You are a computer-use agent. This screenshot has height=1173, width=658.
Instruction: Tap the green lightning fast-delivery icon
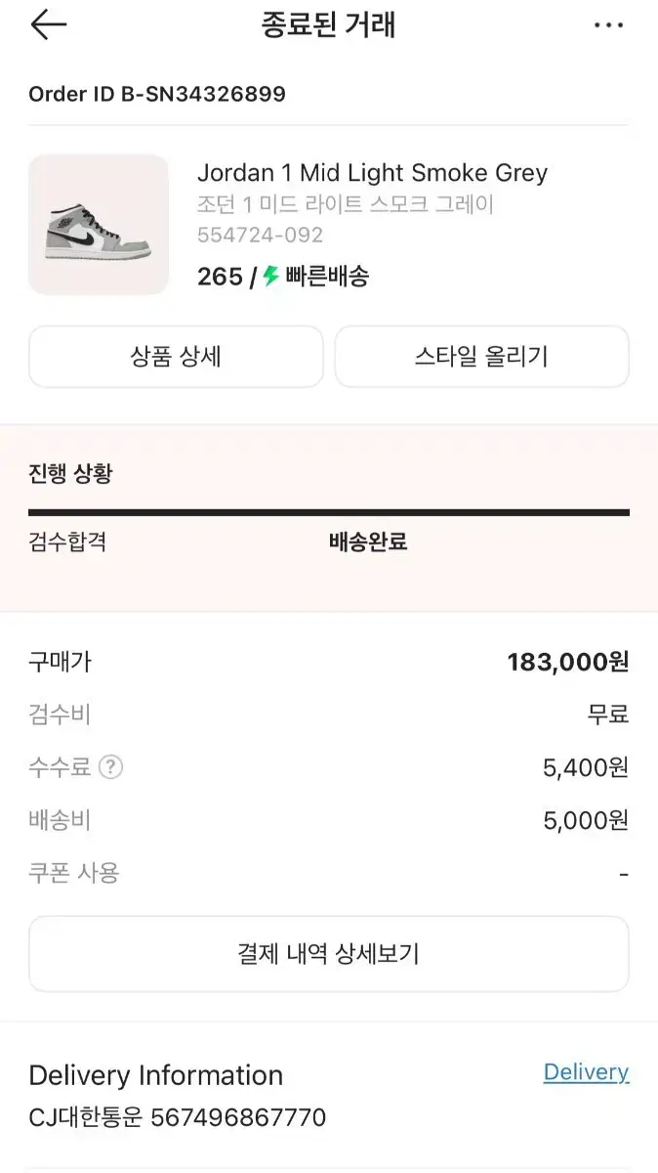(x=271, y=277)
